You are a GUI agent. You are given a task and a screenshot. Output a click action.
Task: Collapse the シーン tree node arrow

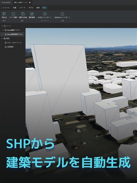[2, 26]
